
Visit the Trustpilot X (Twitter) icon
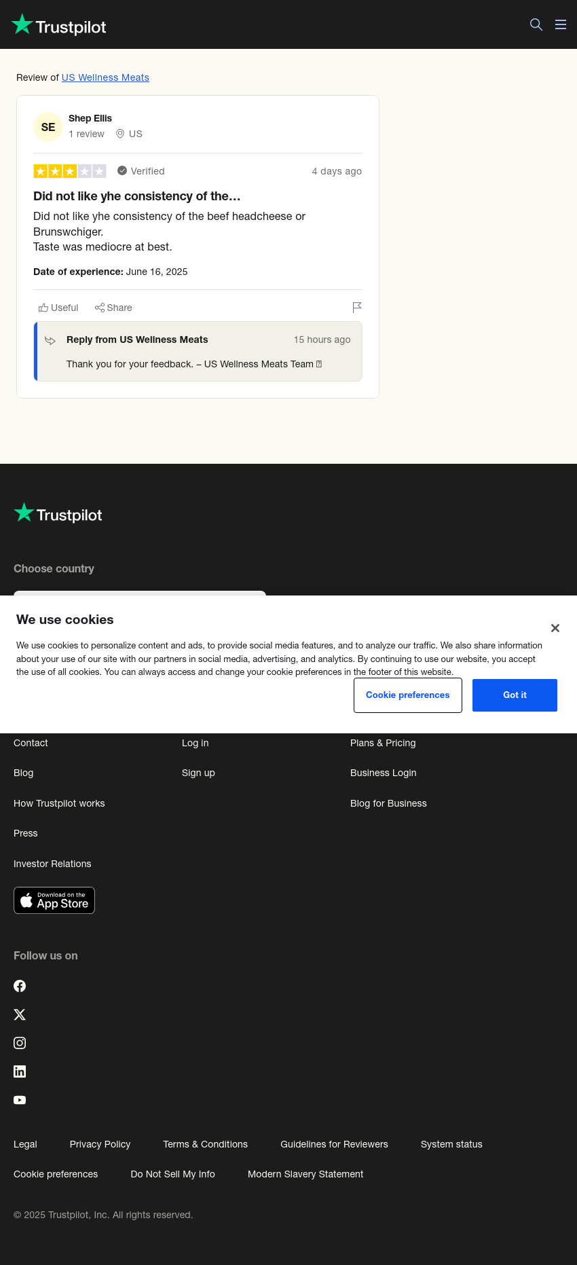(20, 1014)
